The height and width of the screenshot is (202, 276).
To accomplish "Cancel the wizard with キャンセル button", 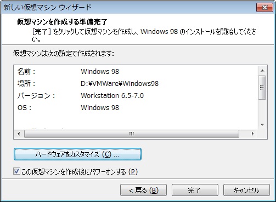I will point(246,190).
